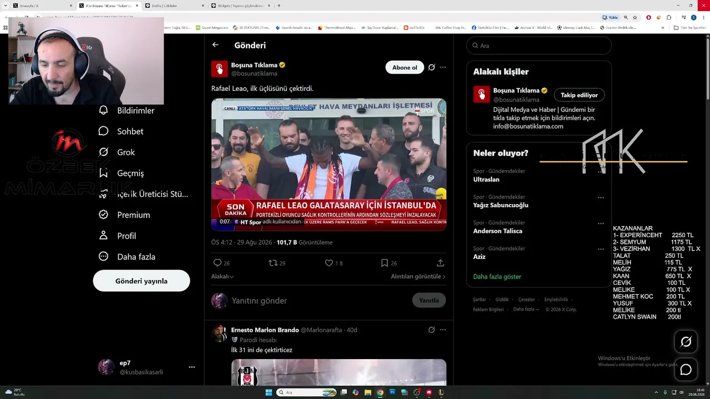Screen dimensions: 710x399
Task: Open the Gizlilik footer link
Action: (502, 300)
